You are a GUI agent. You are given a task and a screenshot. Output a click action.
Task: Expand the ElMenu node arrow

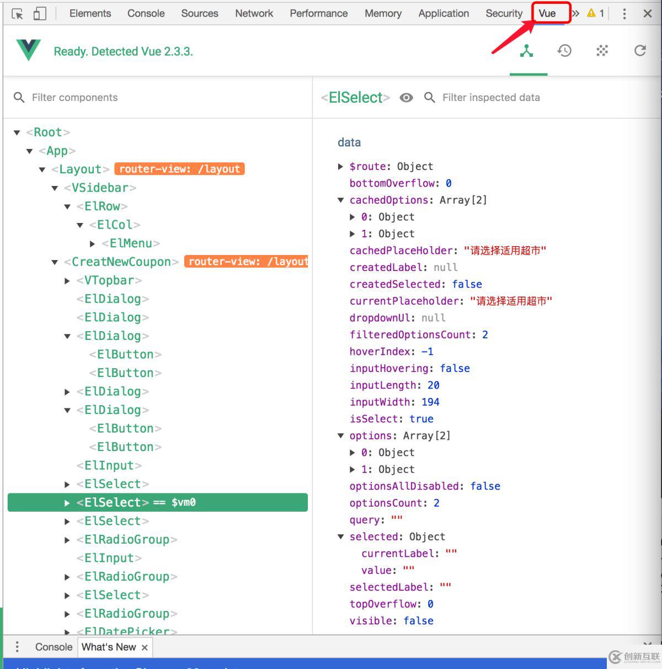pos(93,243)
